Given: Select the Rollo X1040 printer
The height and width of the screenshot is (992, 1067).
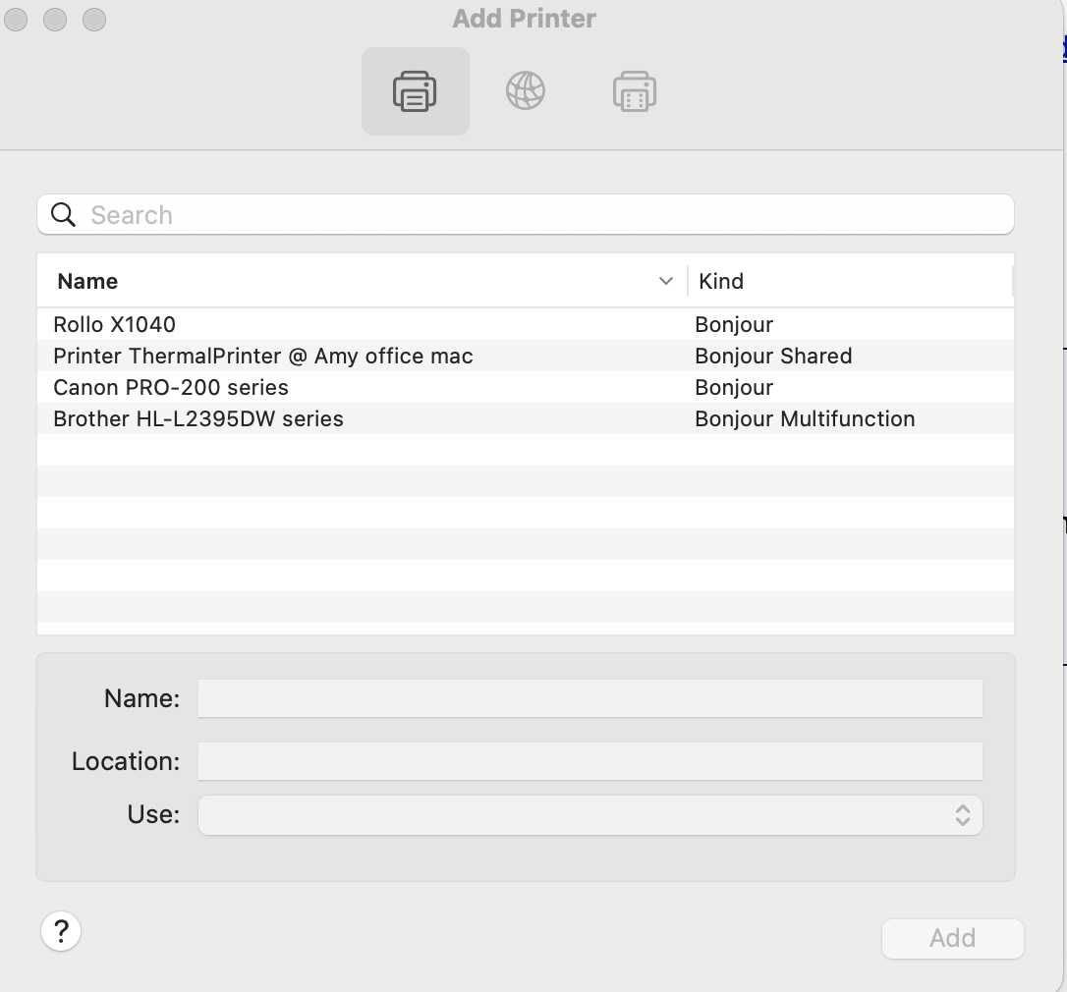Looking at the screenshot, I should point(115,325).
